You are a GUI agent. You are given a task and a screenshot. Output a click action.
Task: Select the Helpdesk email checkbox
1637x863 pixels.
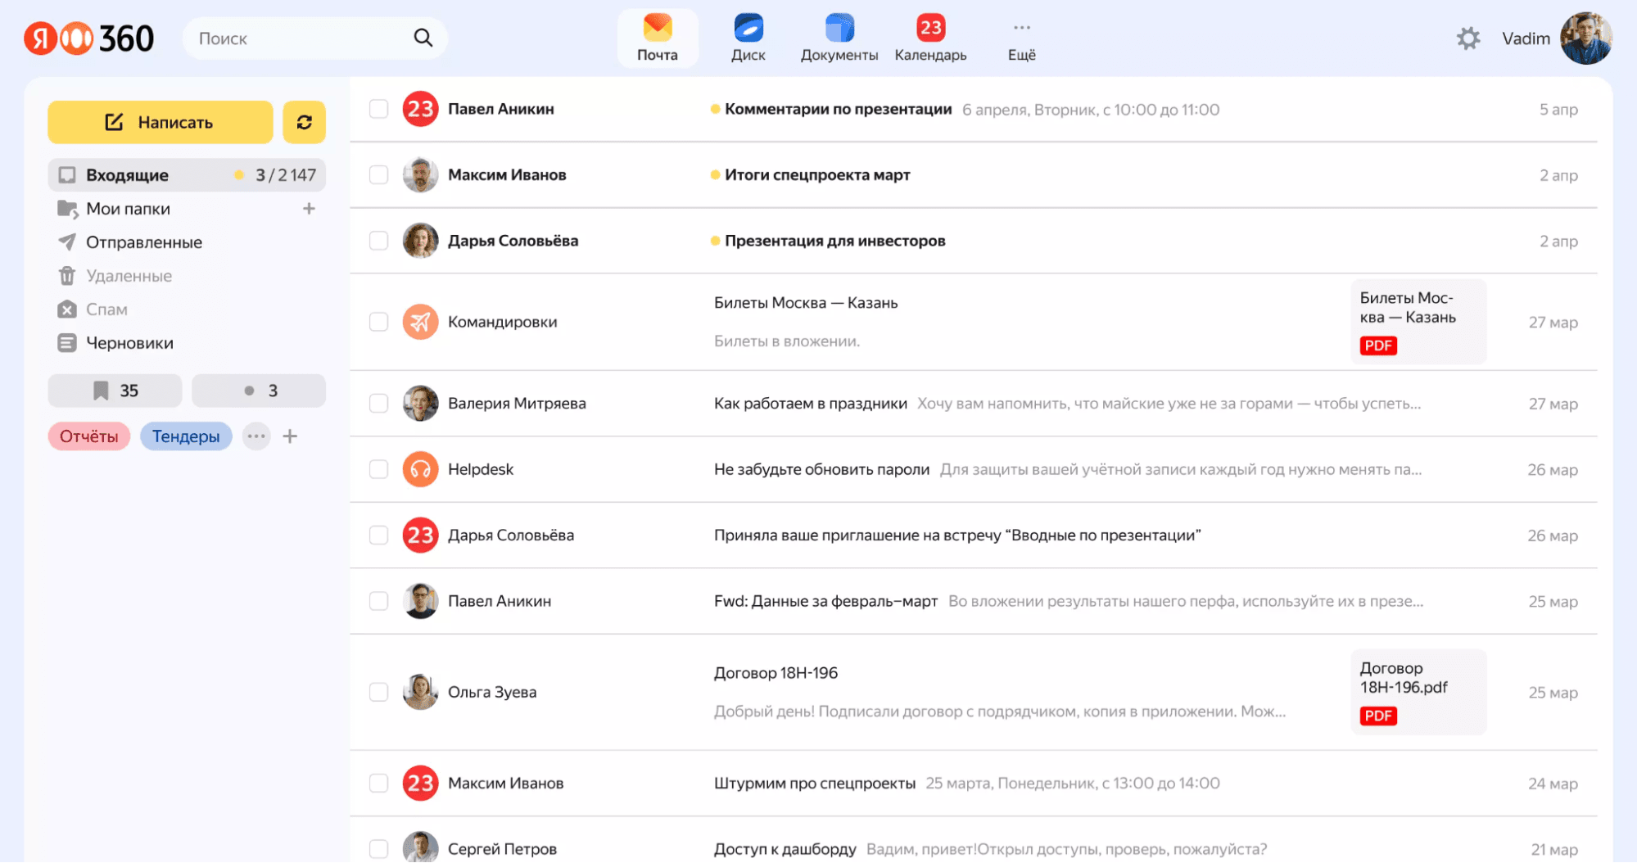tap(378, 469)
